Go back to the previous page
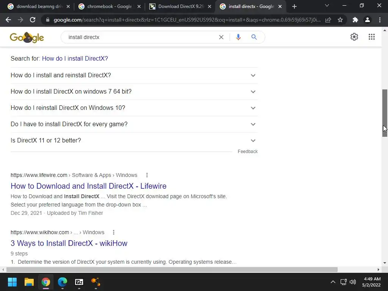The height and width of the screenshot is (291, 388). tap(8, 20)
